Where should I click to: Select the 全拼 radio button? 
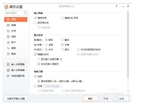pos(35,77)
